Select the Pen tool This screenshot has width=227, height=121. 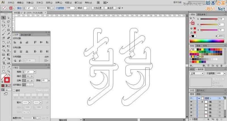tap(3, 26)
